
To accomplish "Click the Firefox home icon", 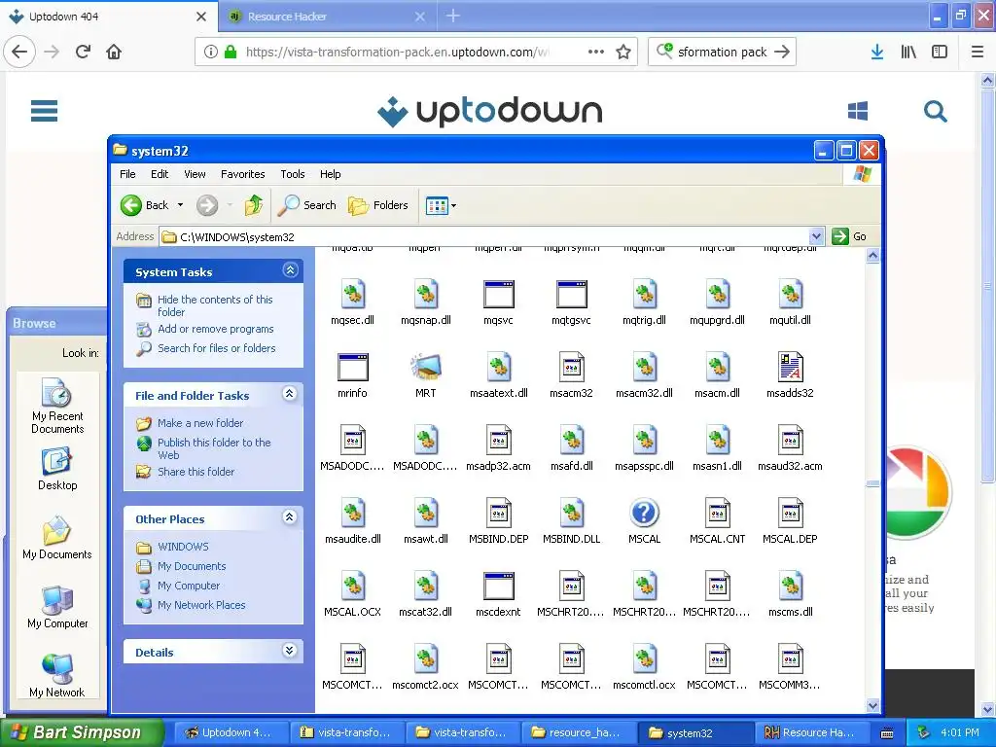I will pyautogui.click(x=114, y=52).
